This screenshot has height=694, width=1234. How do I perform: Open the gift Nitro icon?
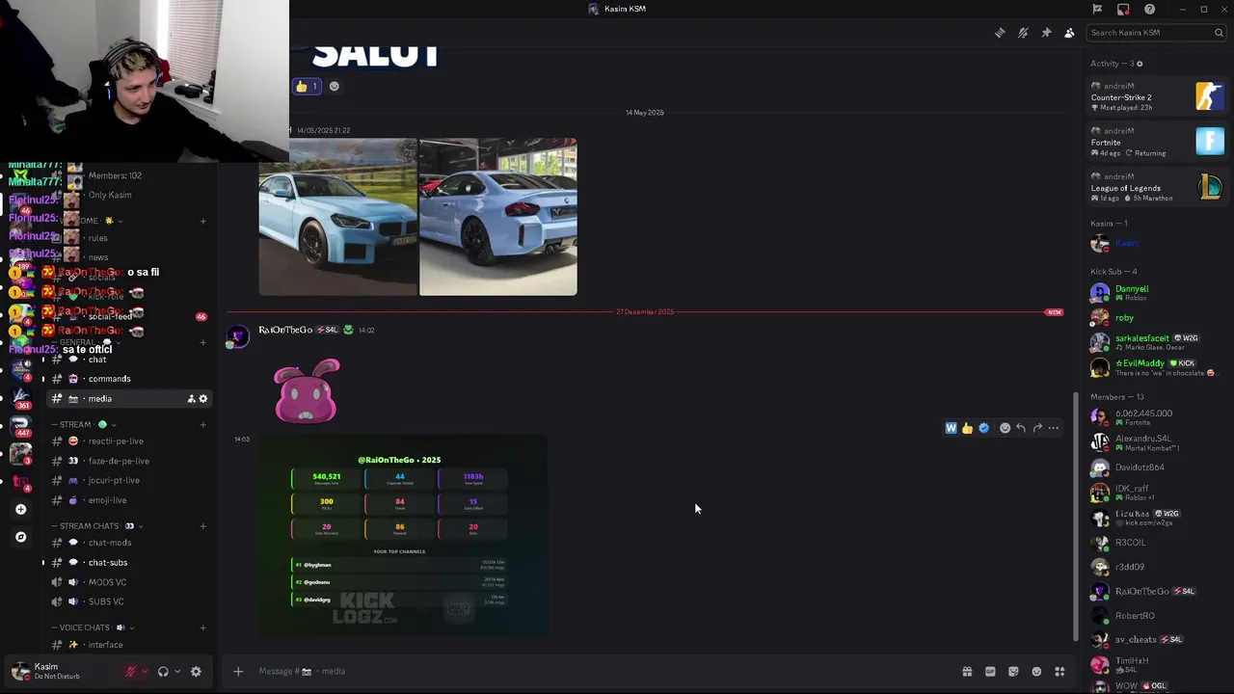click(967, 672)
